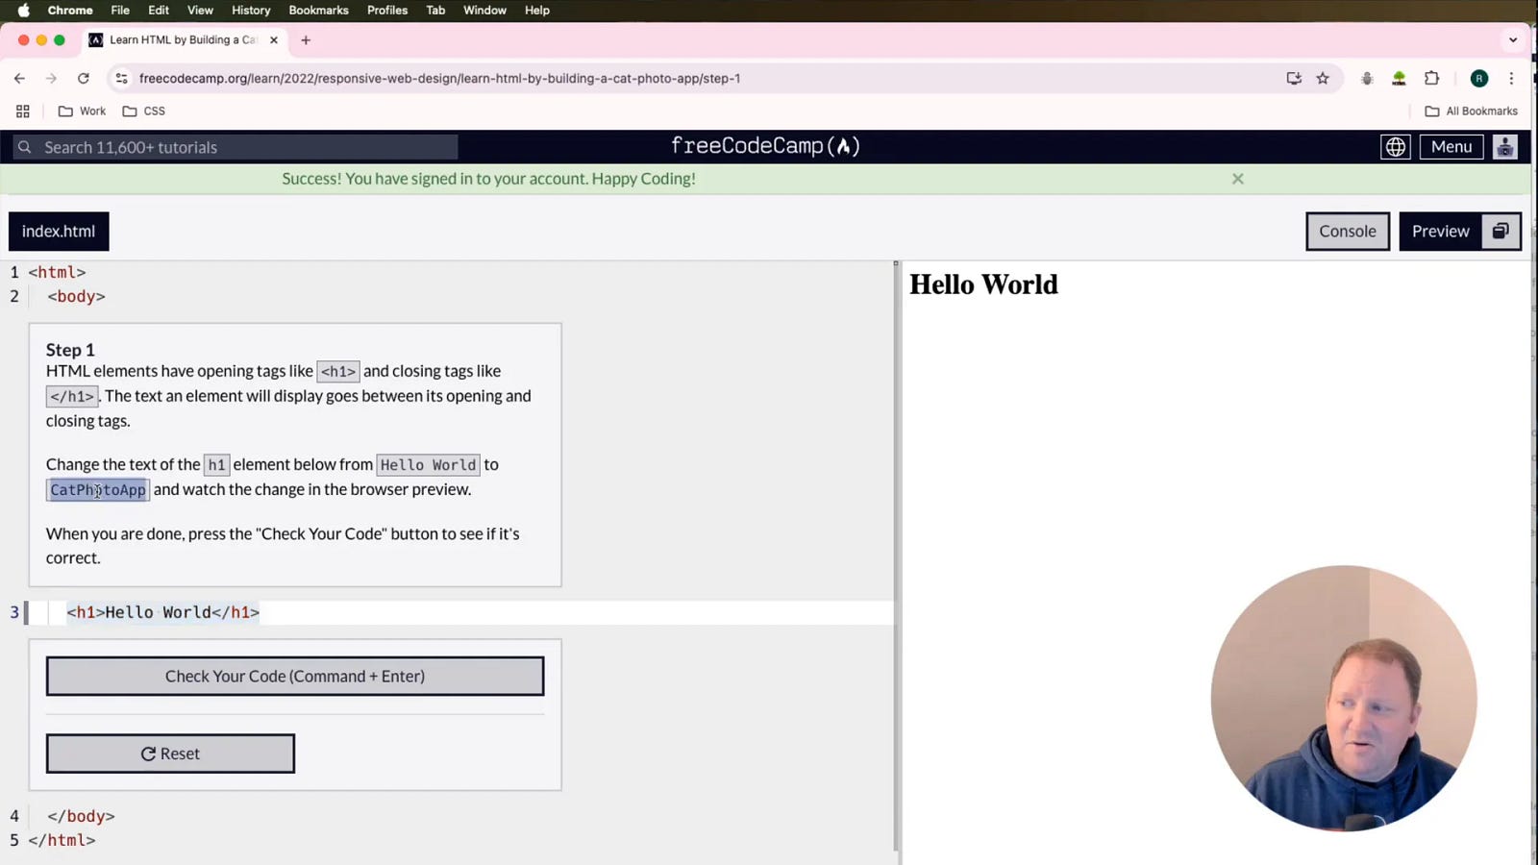Go back to the previous page

click(x=19, y=79)
